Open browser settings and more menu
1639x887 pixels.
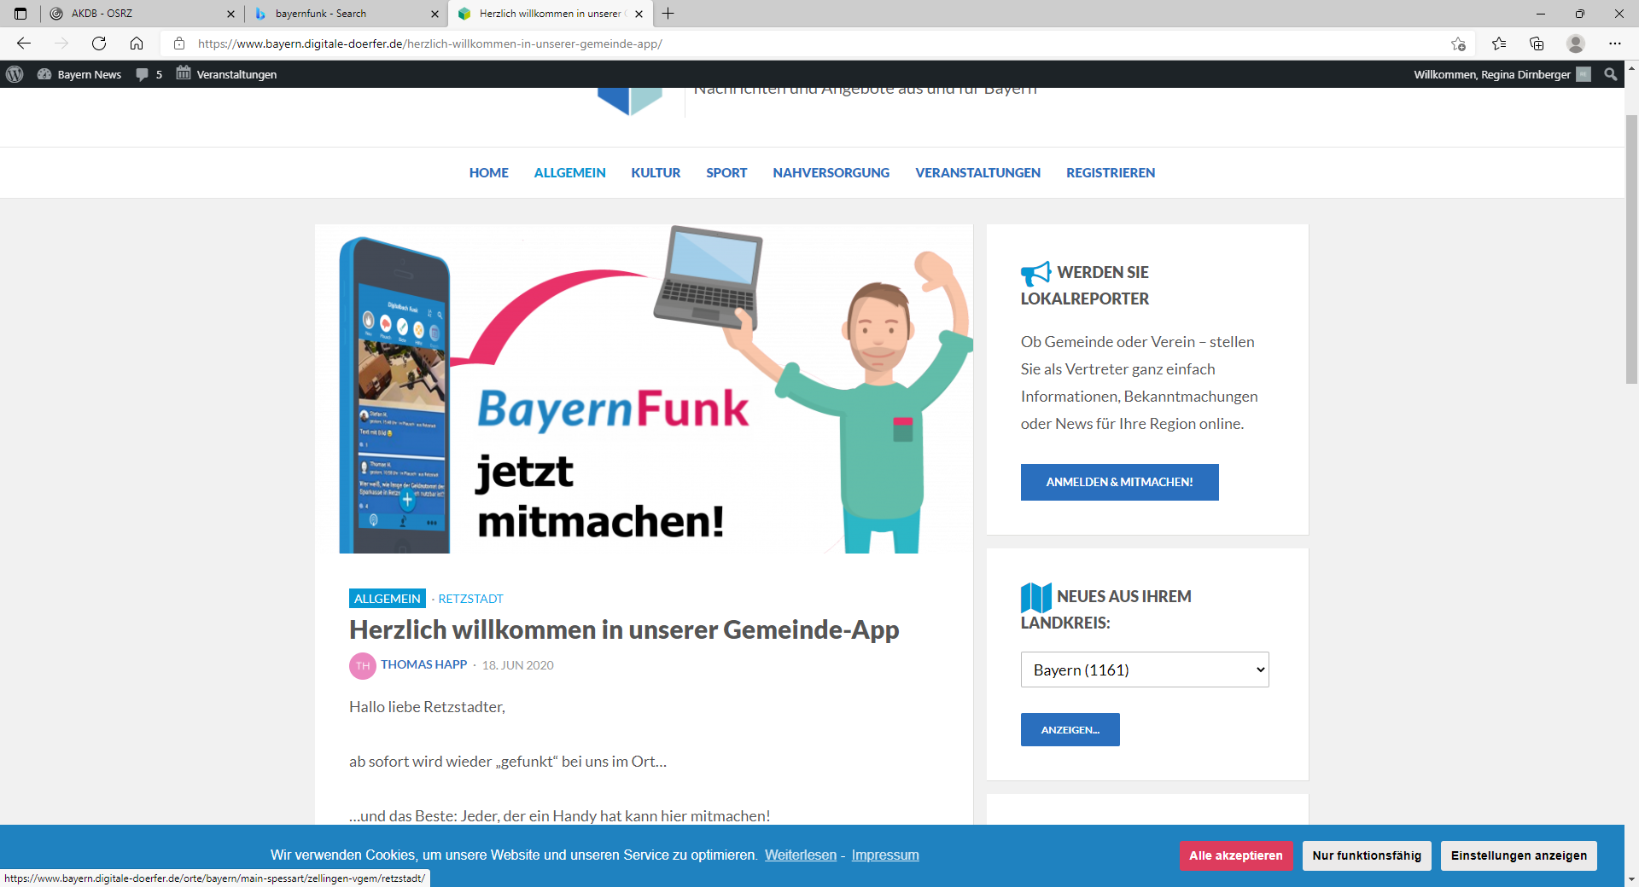click(1615, 43)
